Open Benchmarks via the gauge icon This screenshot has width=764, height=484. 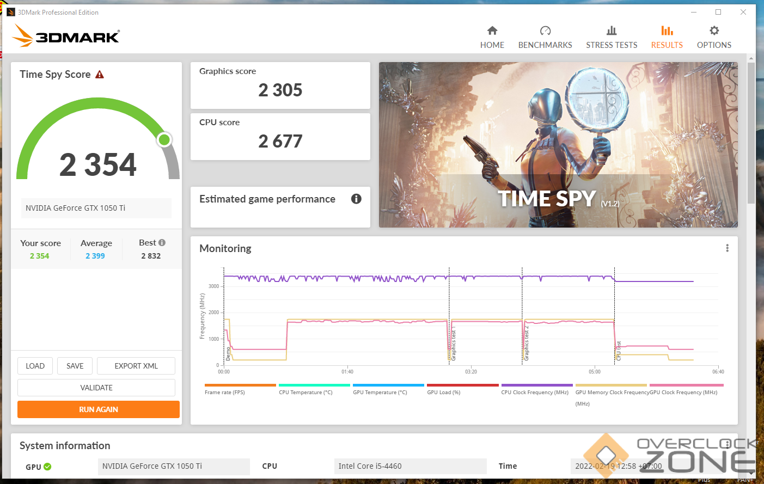pos(545,30)
